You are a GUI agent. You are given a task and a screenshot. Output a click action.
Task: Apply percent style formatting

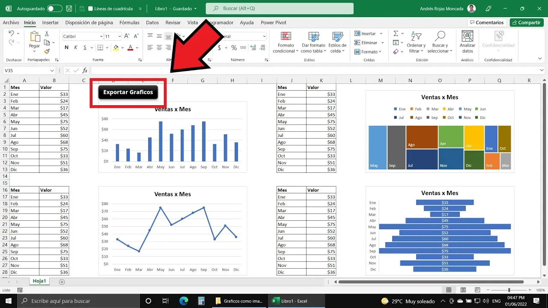[234, 48]
